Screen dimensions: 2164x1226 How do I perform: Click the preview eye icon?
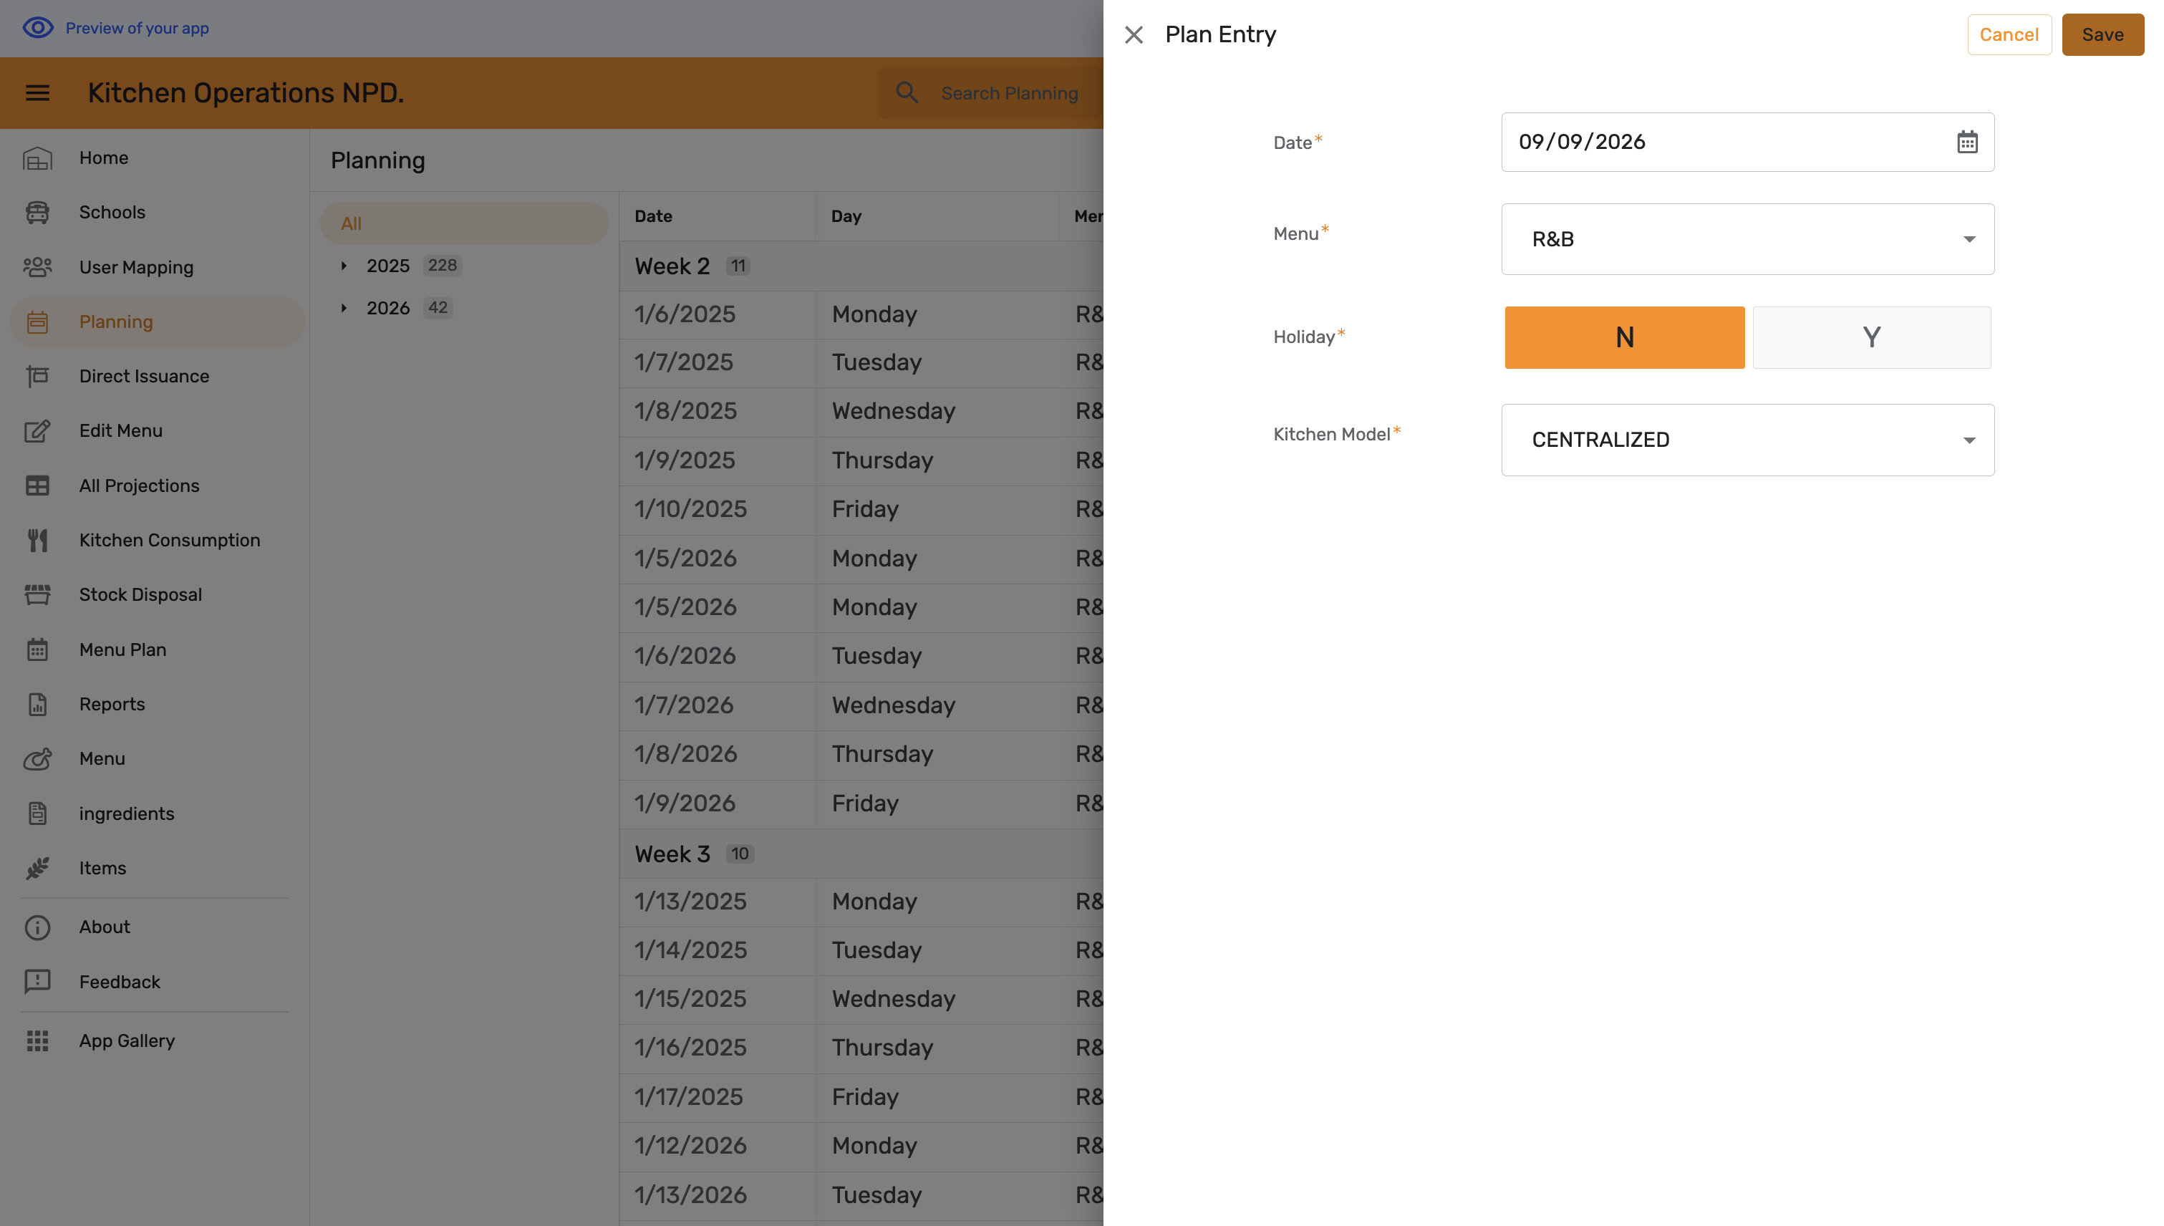38,28
